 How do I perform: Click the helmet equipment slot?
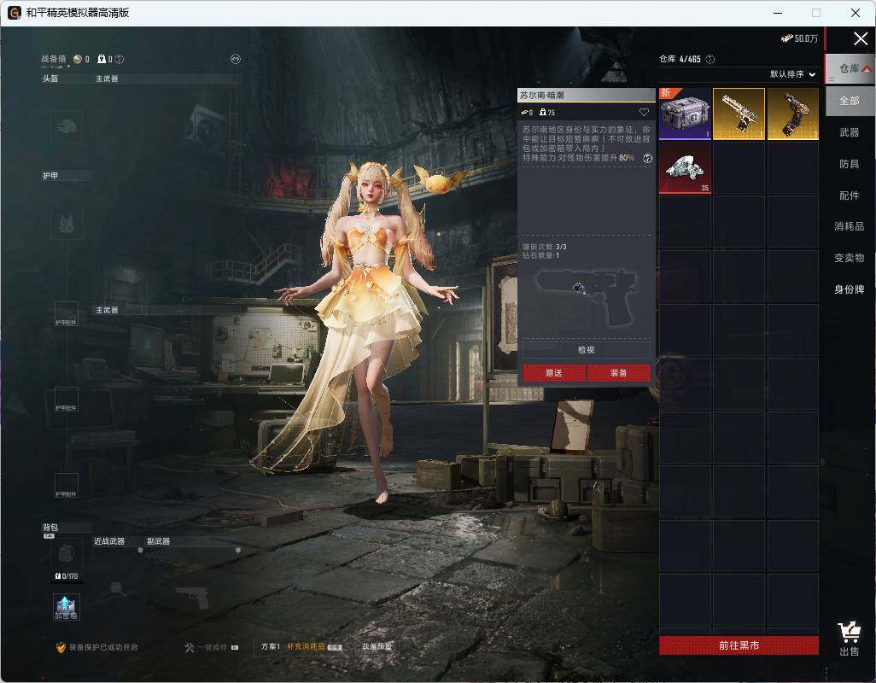coord(67,126)
